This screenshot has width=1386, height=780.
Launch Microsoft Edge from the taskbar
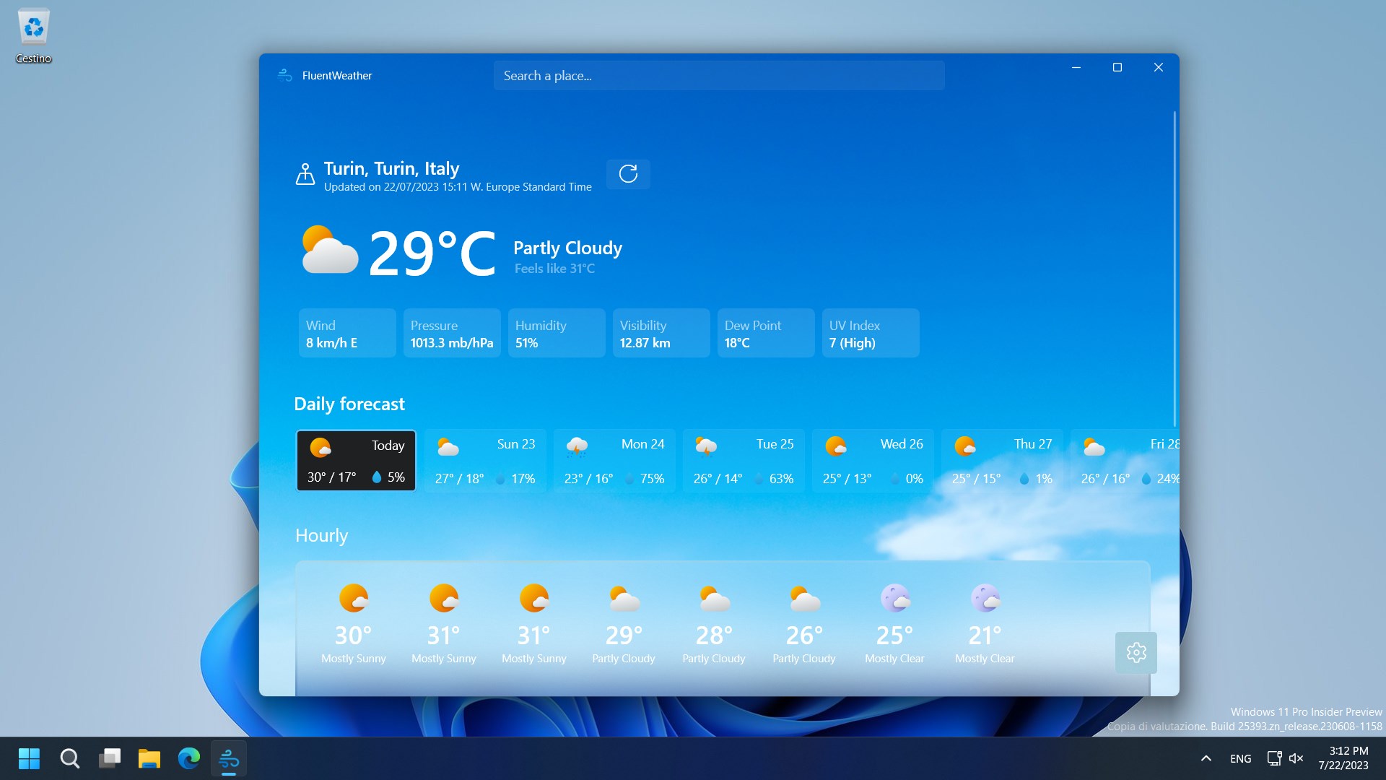(x=188, y=758)
